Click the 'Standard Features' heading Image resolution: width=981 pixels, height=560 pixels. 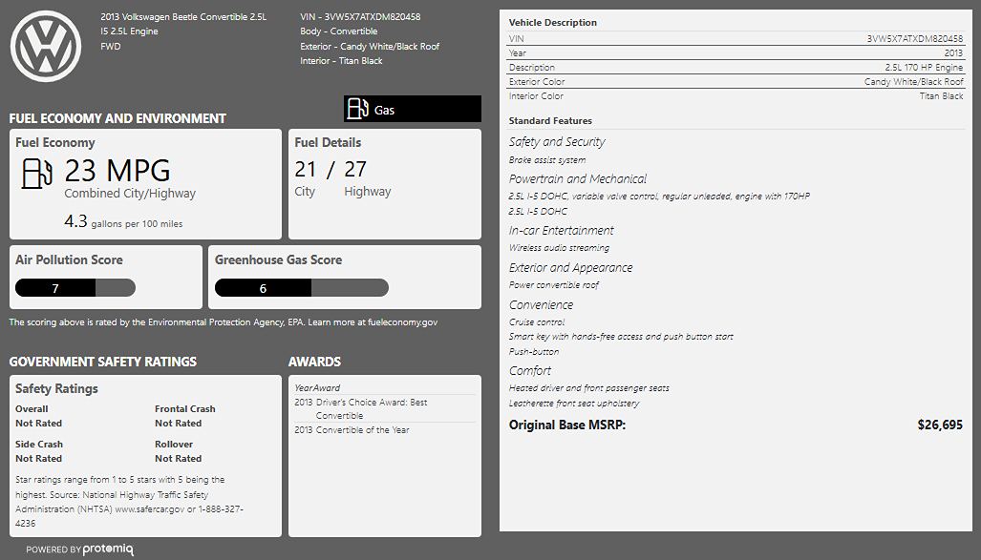[x=550, y=121]
